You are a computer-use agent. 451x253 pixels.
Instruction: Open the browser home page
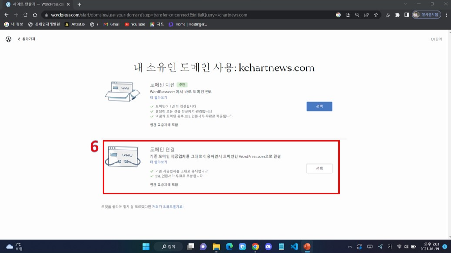point(35,15)
